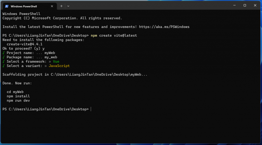This screenshot has width=262, height=145.
Task: Click the 'npm create vite@latest' command text
Action: point(114,35)
